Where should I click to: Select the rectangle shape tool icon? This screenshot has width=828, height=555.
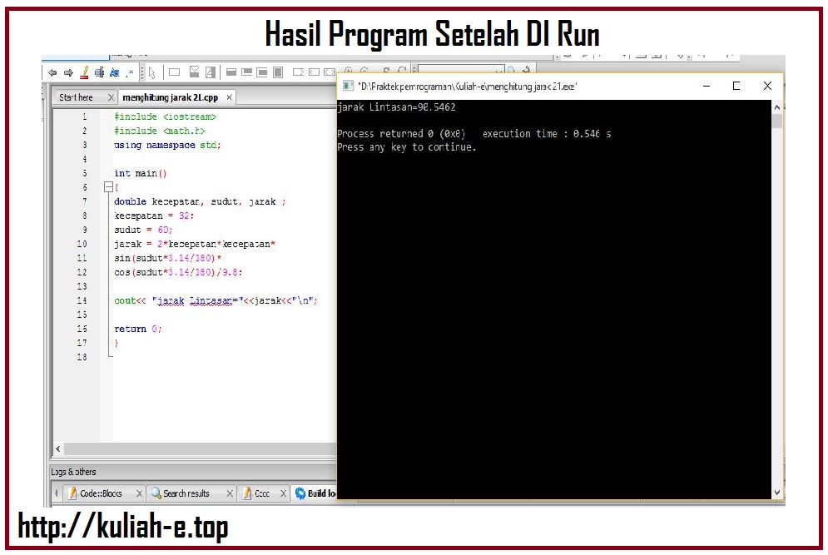(x=174, y=70)
